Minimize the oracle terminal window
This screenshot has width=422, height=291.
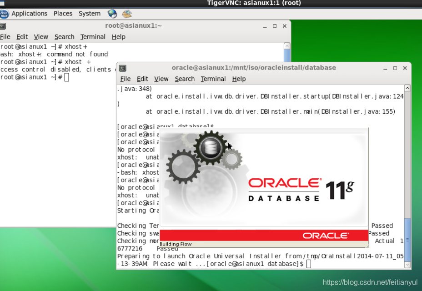385,68
